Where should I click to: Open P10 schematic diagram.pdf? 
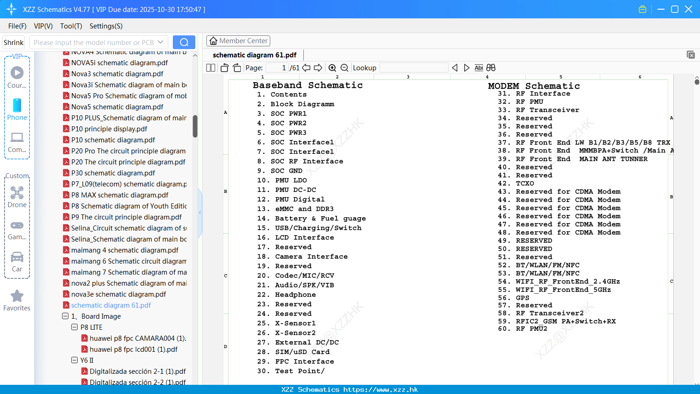[113, 140]
